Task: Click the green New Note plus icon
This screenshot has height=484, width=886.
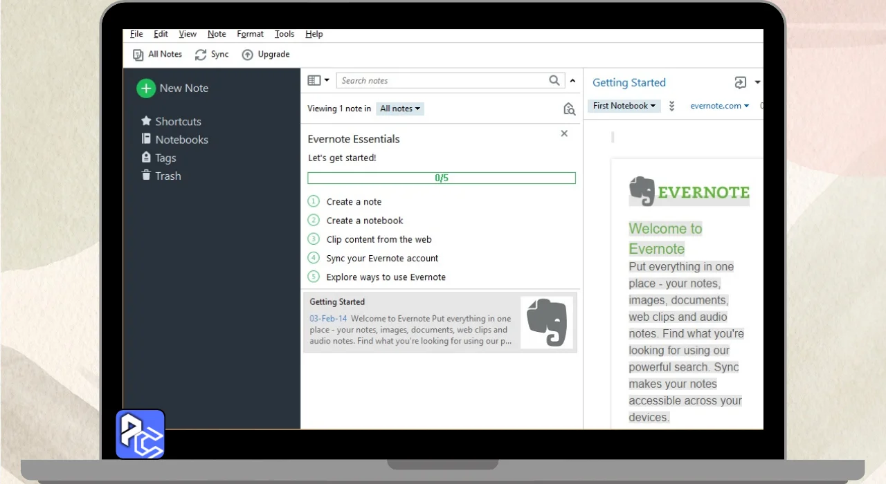Action: click(x=146, y=89)
